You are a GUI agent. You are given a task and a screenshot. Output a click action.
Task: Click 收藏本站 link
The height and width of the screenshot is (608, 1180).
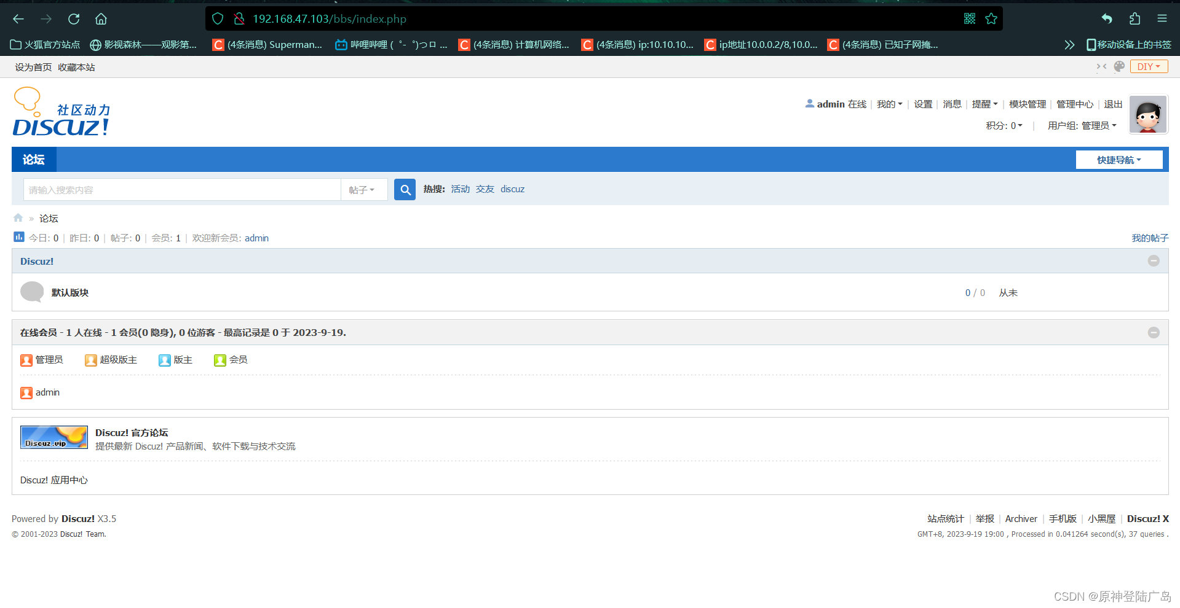(76, 67)
